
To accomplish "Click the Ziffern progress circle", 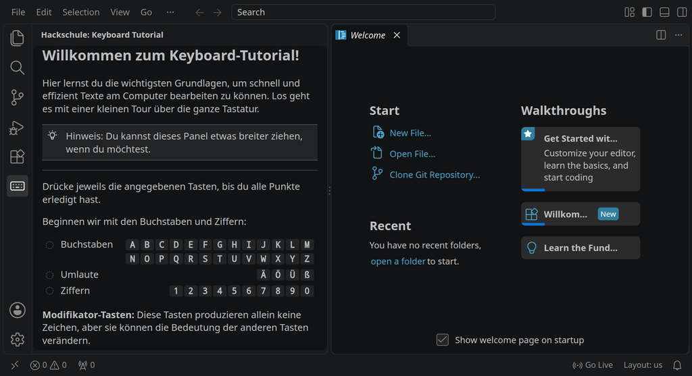I will [49, 291].
